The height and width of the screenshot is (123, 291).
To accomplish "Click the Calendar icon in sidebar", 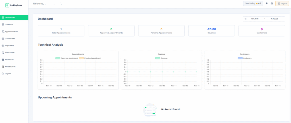I will (3, 25).
